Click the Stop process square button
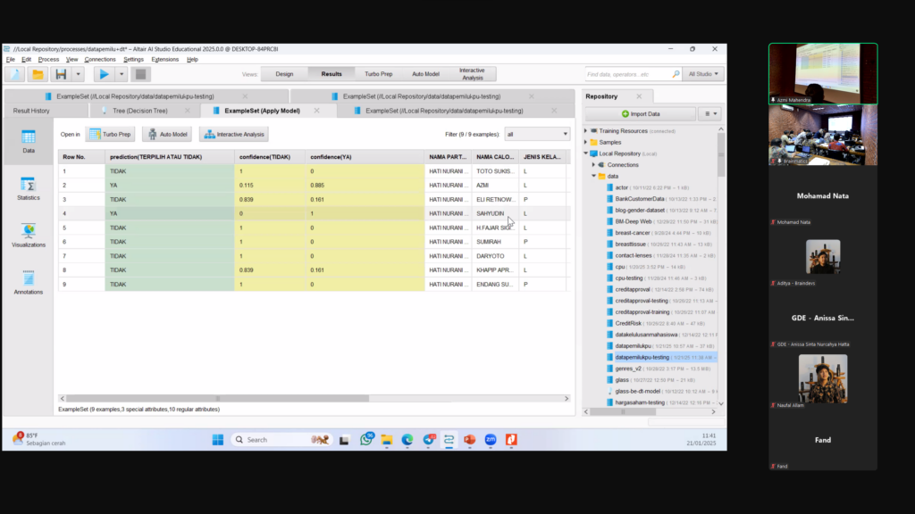 click(140, 74)
